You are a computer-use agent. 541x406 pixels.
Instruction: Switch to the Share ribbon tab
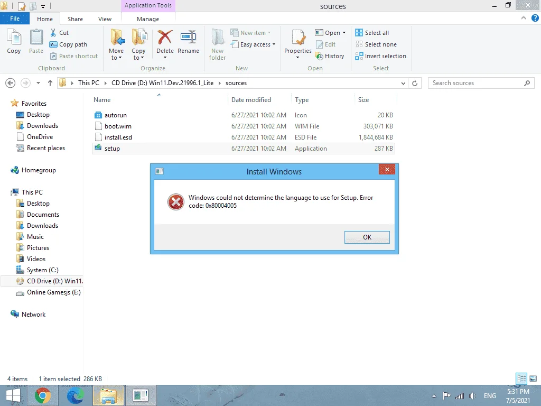[x=75, y=19]
